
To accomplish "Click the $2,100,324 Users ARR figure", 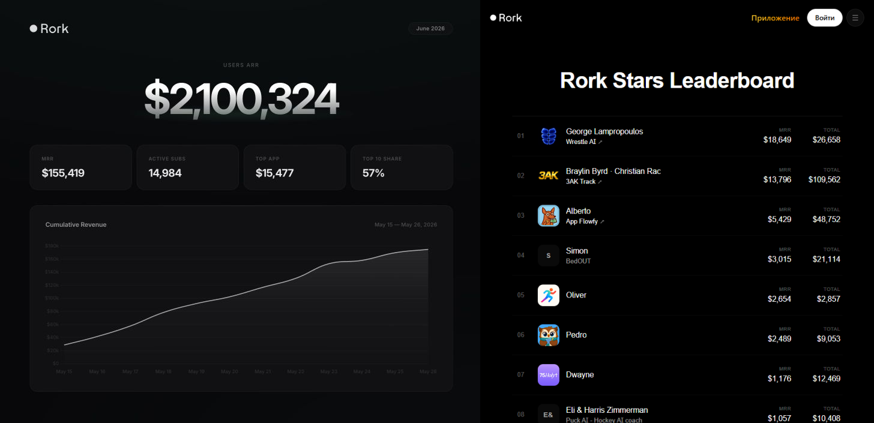I will point(241,98).
